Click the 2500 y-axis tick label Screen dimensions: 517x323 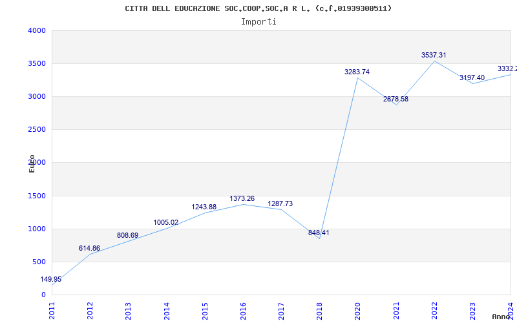[37, 130]
